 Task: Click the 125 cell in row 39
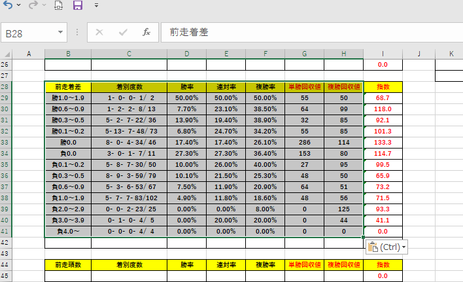point(344,209)
